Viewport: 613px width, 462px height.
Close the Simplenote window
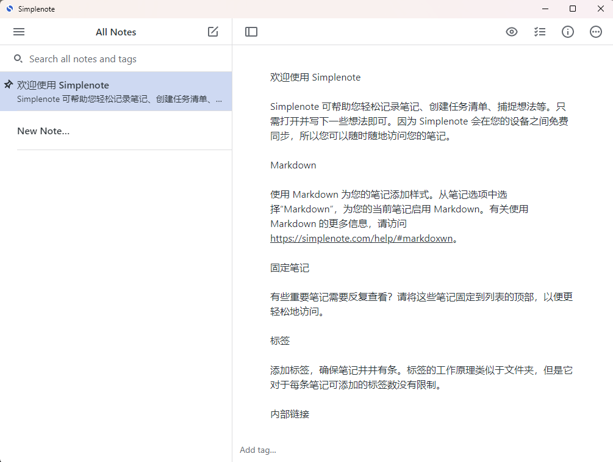coord(601,9)
